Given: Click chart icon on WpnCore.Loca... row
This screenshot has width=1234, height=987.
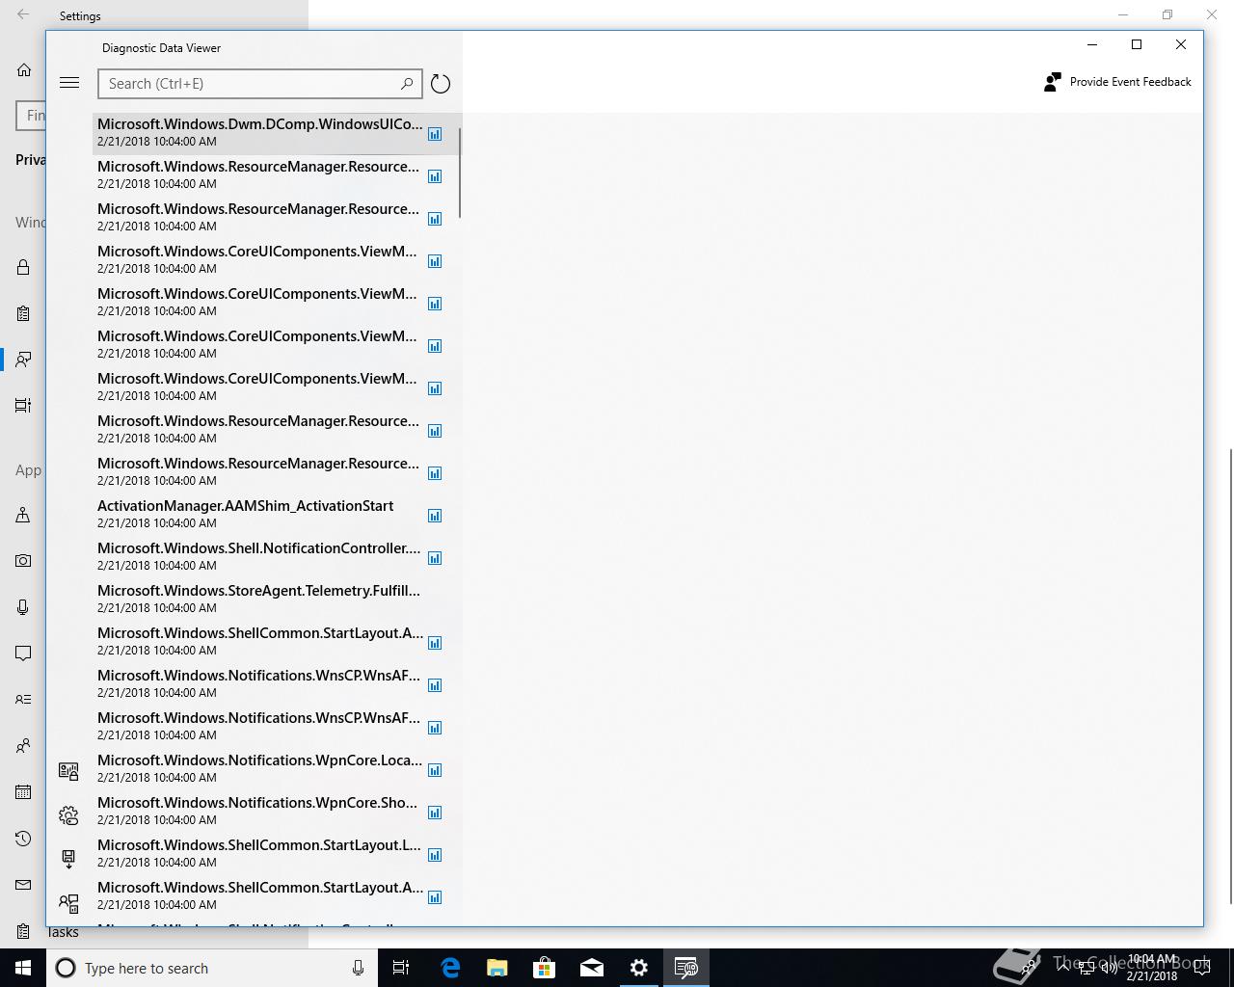Looking at the screenshot, I should [x=435, y=770].
